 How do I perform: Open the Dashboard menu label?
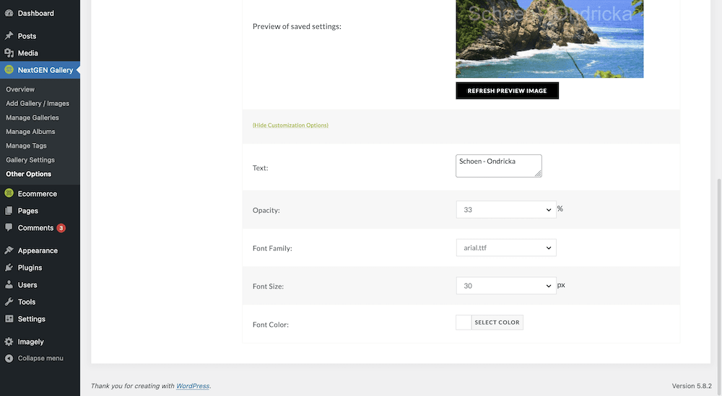[36, 13]
